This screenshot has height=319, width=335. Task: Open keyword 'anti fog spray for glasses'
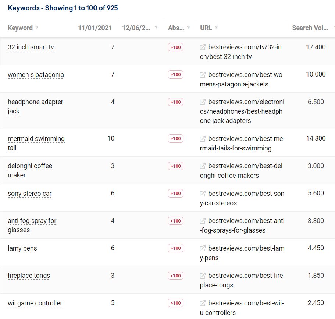pos(32,225)
